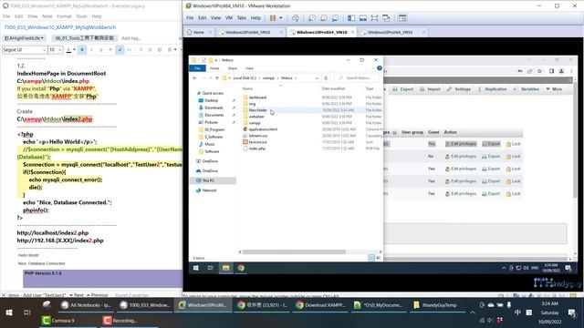Click Next match in Evernote find bar

pos(76,295)
